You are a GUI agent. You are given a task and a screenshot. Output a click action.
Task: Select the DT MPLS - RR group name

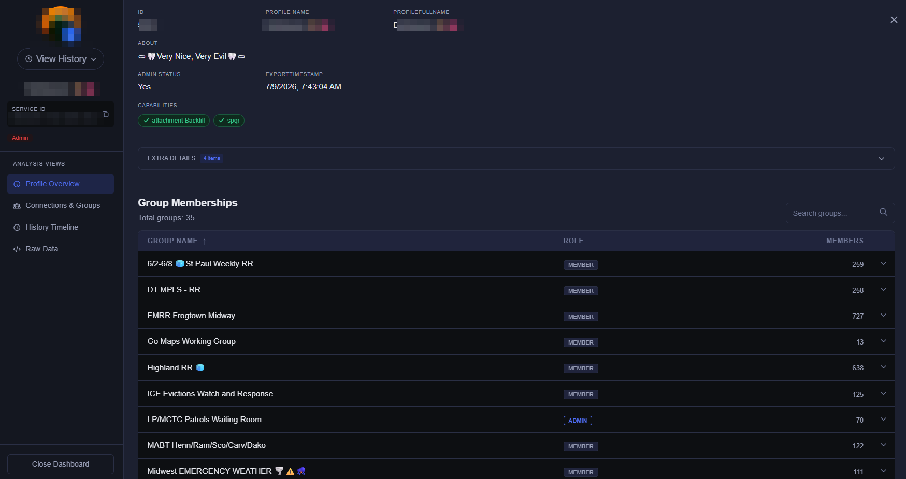point(174,290)
